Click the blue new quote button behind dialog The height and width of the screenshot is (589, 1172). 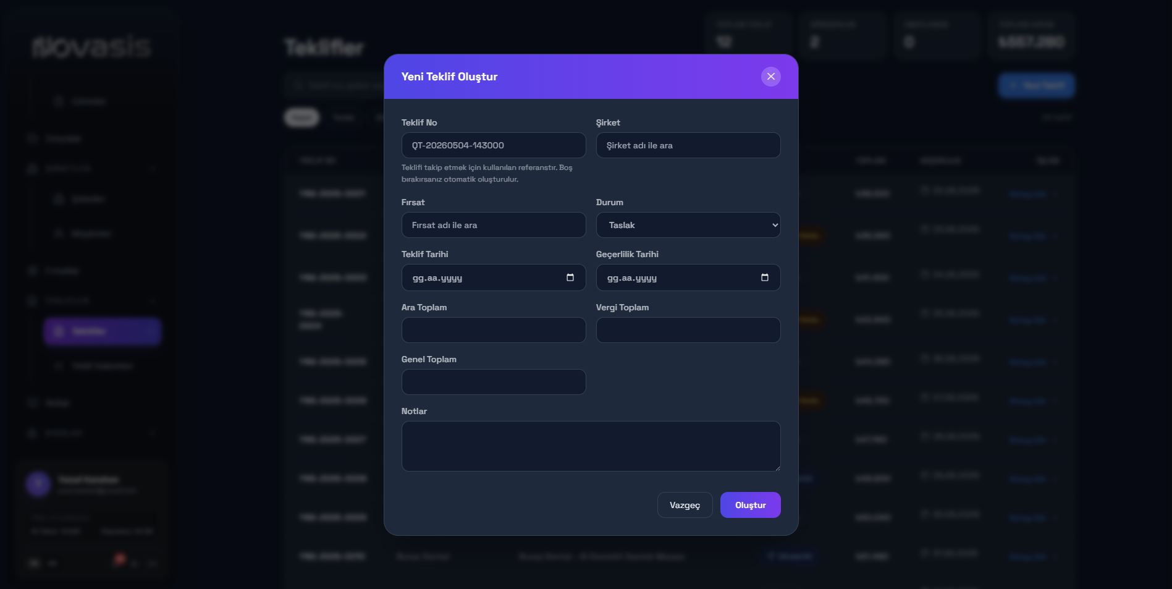click(1036, 85)
